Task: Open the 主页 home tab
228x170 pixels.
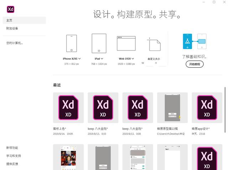Action: tap(24, 20)
